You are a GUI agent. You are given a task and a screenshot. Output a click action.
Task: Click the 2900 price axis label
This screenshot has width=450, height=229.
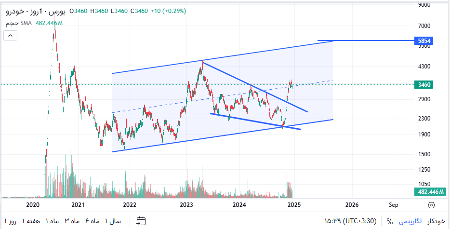(424, 99)
